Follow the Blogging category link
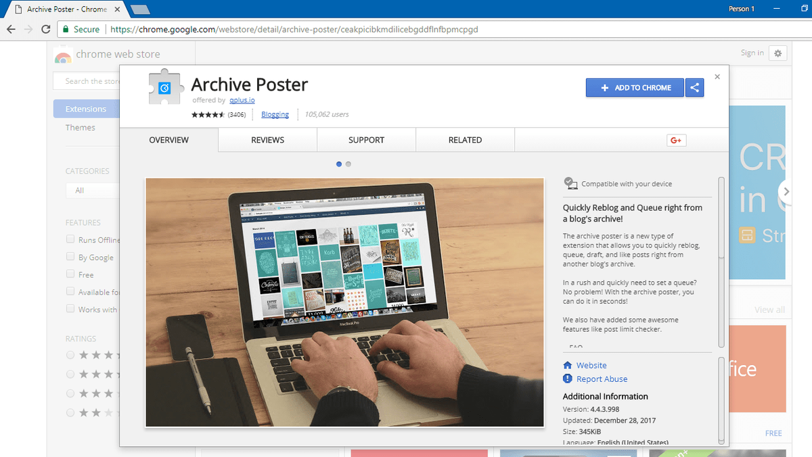The height and width of the screenshot is (457, 812). pos(275,114)
